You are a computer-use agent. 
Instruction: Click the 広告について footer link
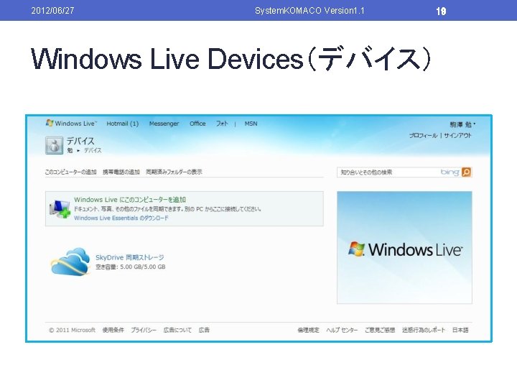177,330
